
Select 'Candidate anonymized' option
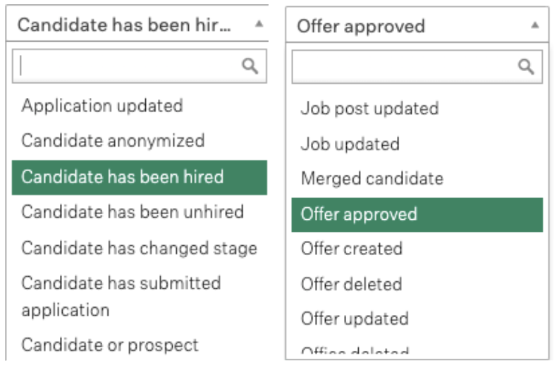[x=140, y=140]
